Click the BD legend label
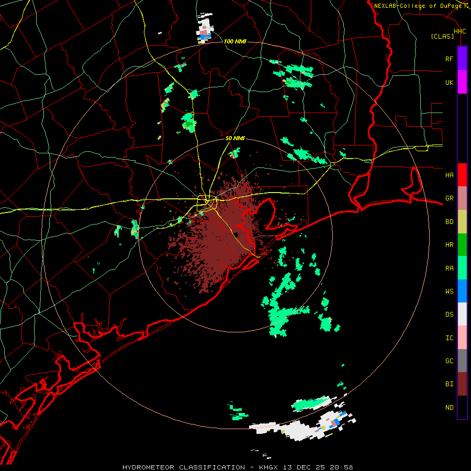This screenshot has width=471, height=471. 449,222
